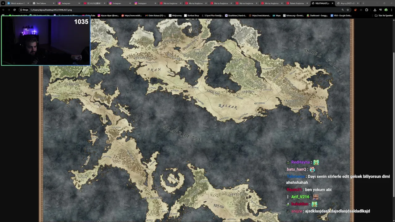
Task: Open the Dosya site info chip
Action: point(24,10)
